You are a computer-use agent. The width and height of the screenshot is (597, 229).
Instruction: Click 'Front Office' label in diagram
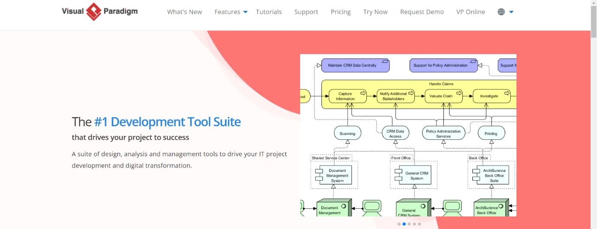tap(401, 158)
